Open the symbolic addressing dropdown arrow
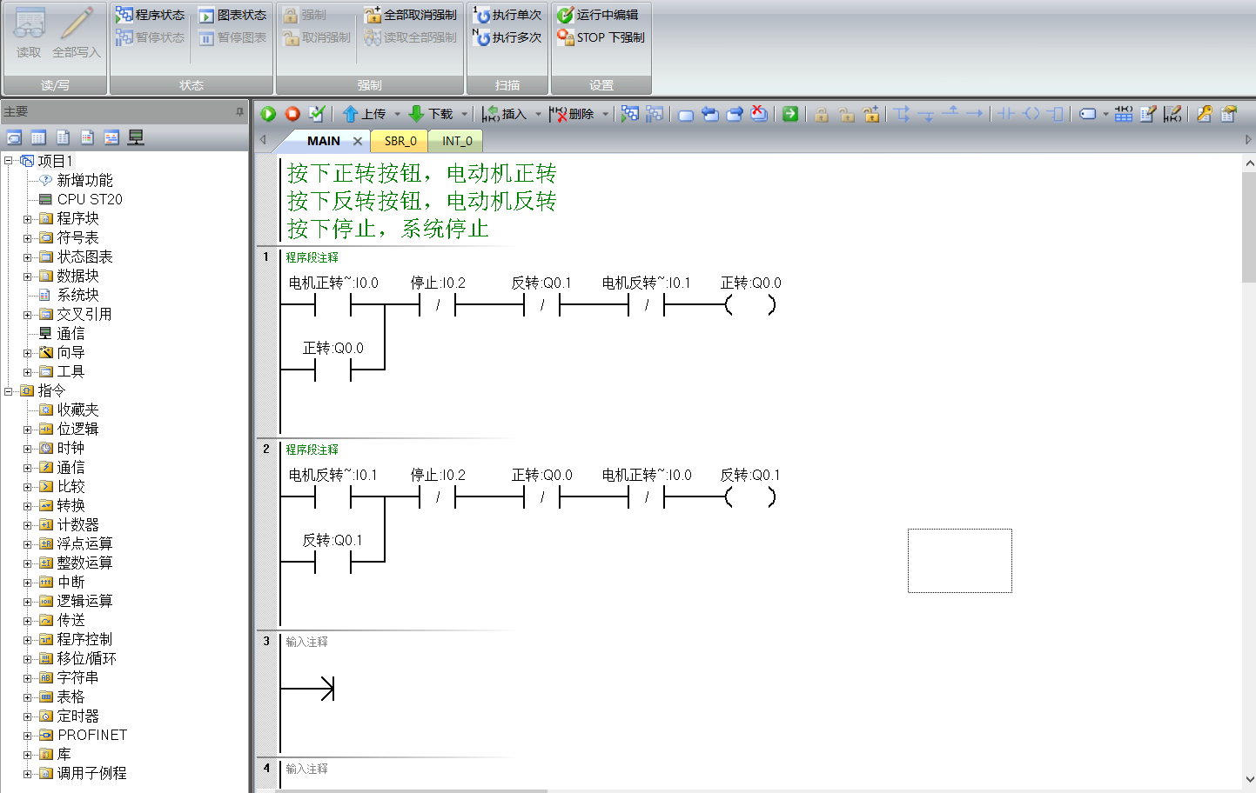Viewport: 1256px width, 793px height. [1105, 114]
